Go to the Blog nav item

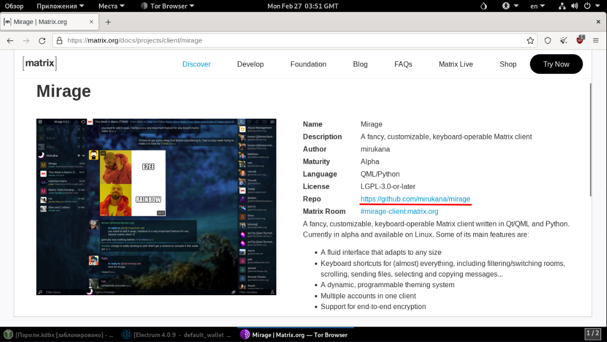point(360,64)
